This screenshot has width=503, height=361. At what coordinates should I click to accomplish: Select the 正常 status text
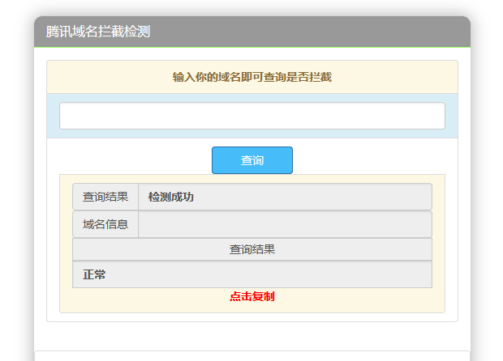(x=94, y=274)
